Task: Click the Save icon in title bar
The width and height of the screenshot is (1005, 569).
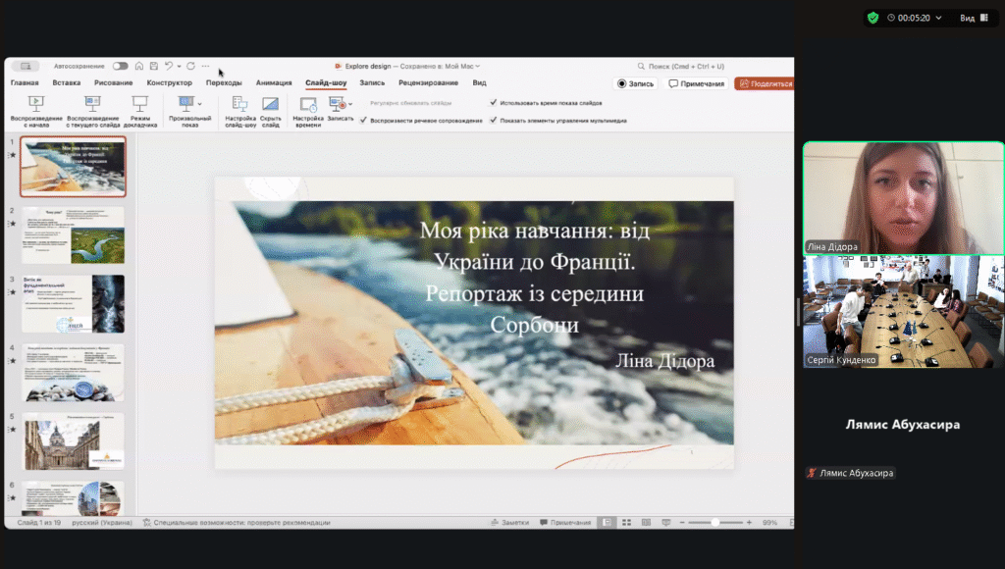Action: click(x=154, y=66)
